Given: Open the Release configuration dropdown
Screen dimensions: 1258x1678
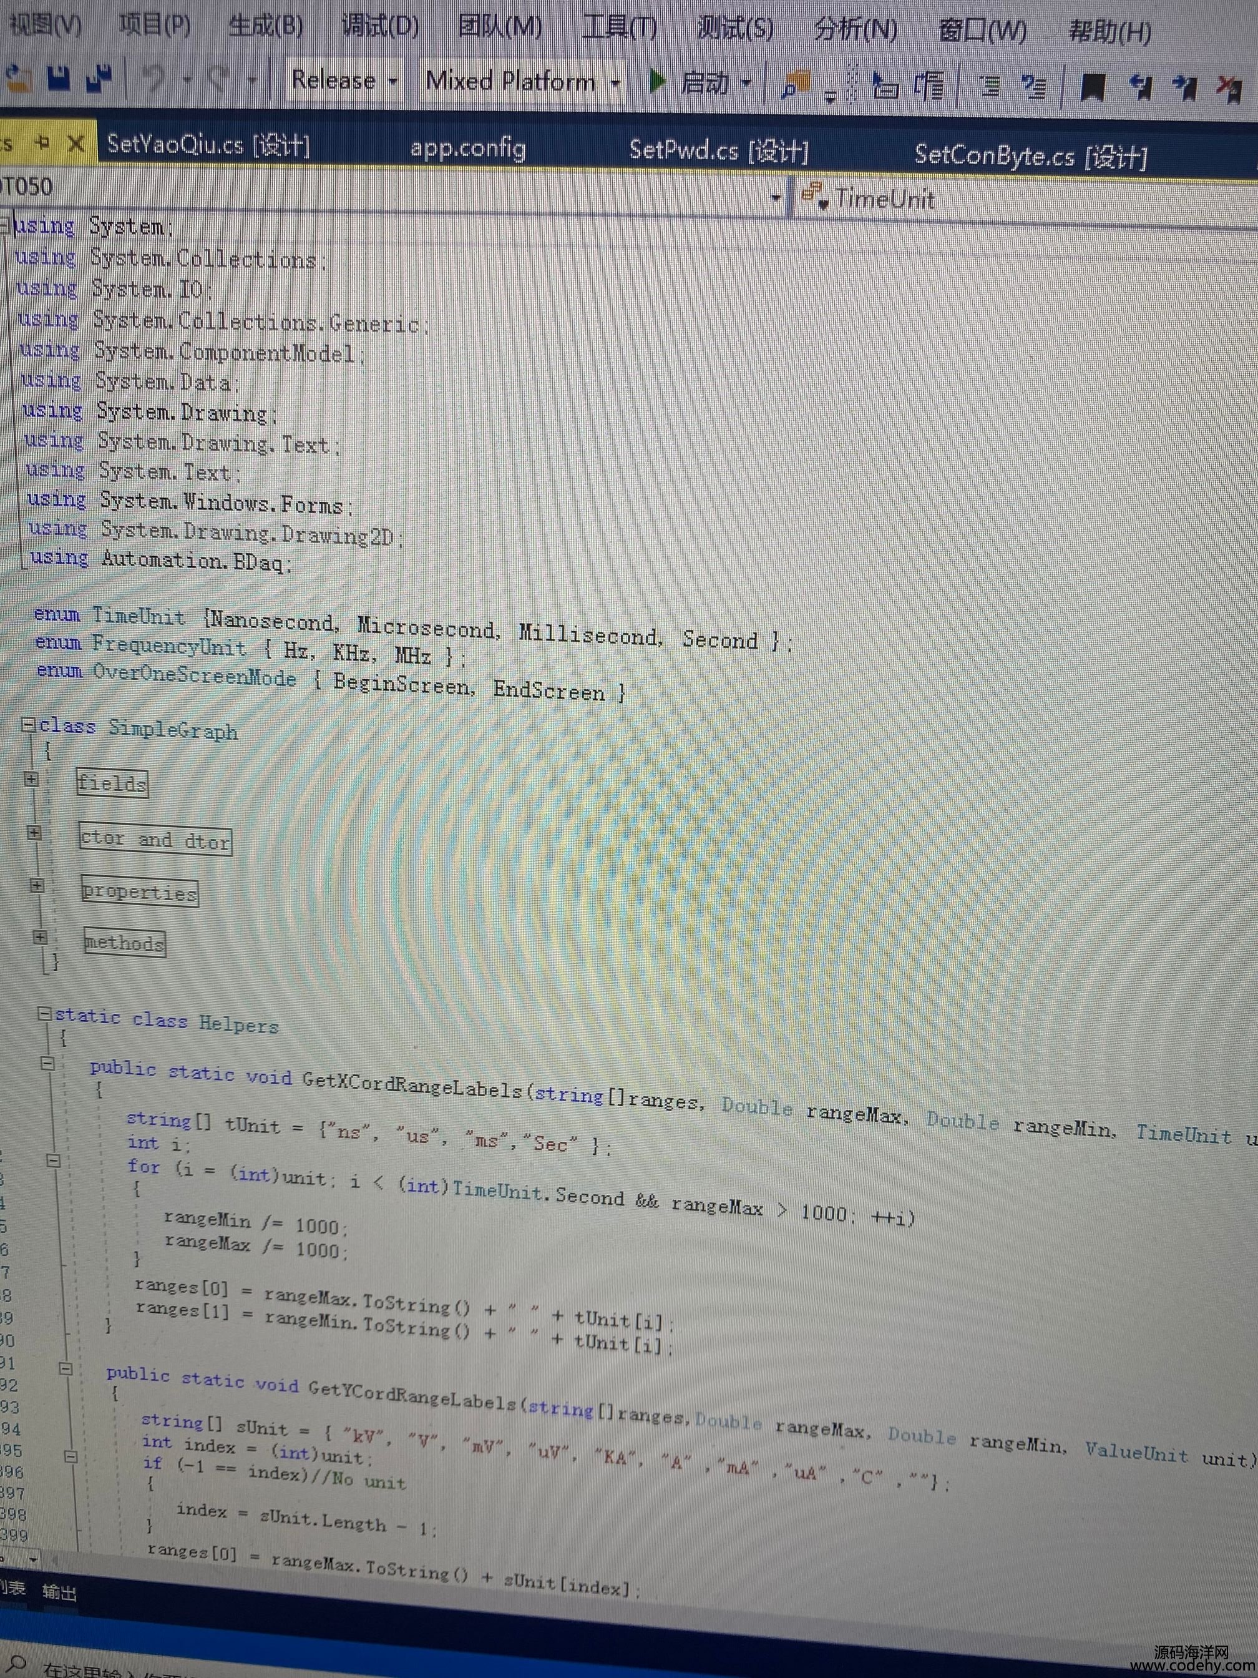Looking at the screenshot, I should click(344, 80).
